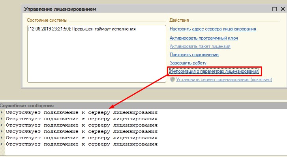This screenshot has width=287, height=157.
Task: Click "Активировать программный ключ" link
Action: pyautogui.click(x=204, y=38)
